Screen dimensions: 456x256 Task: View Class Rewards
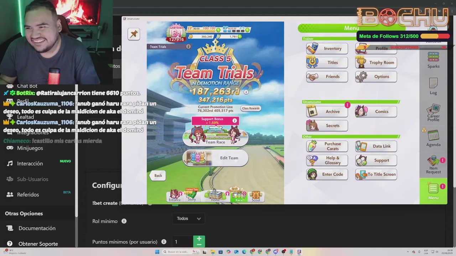pos(251,108)
